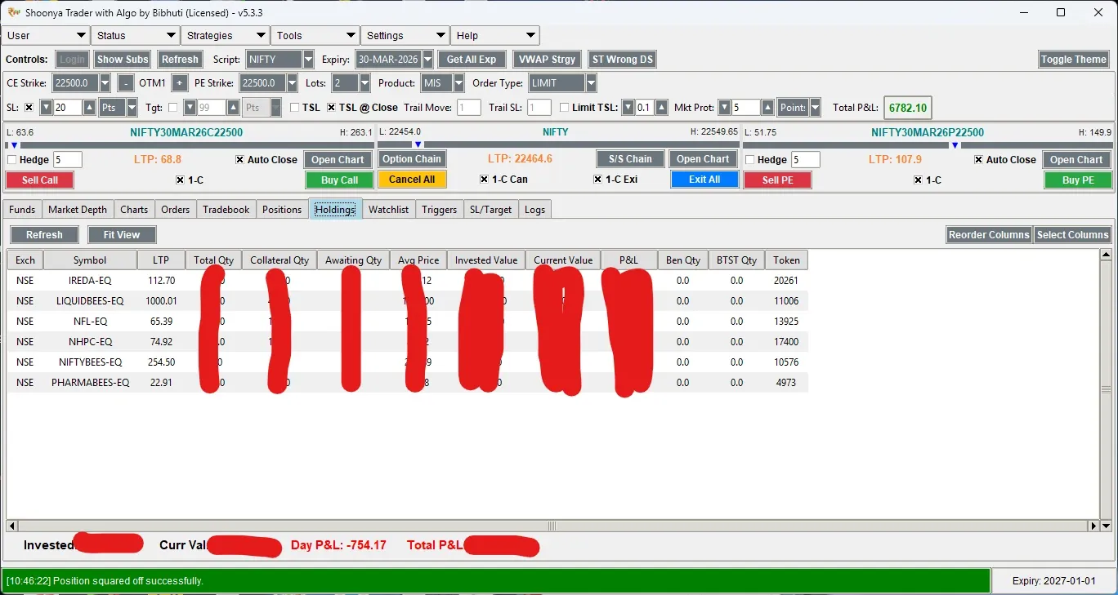
Task: Click the NIFTY30MAR26P22500 low-high range bar
Action: [928, 145]
